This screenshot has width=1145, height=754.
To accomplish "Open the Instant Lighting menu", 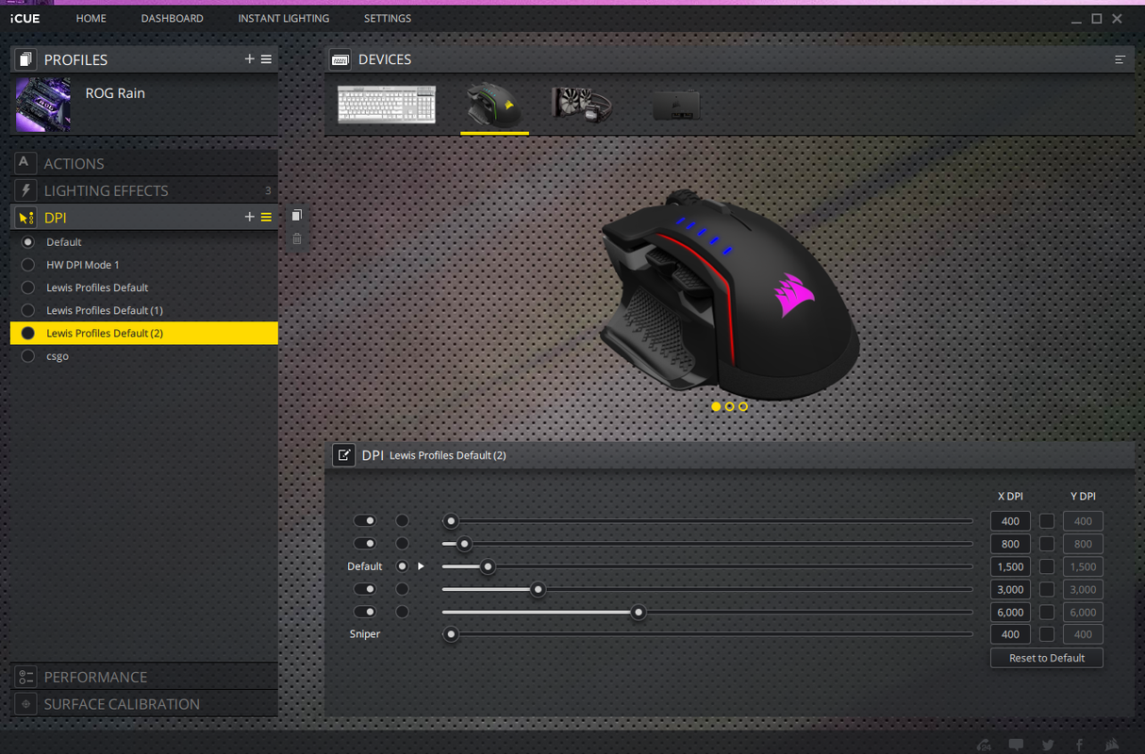I will pyautogui.click(x=284, y=18).
